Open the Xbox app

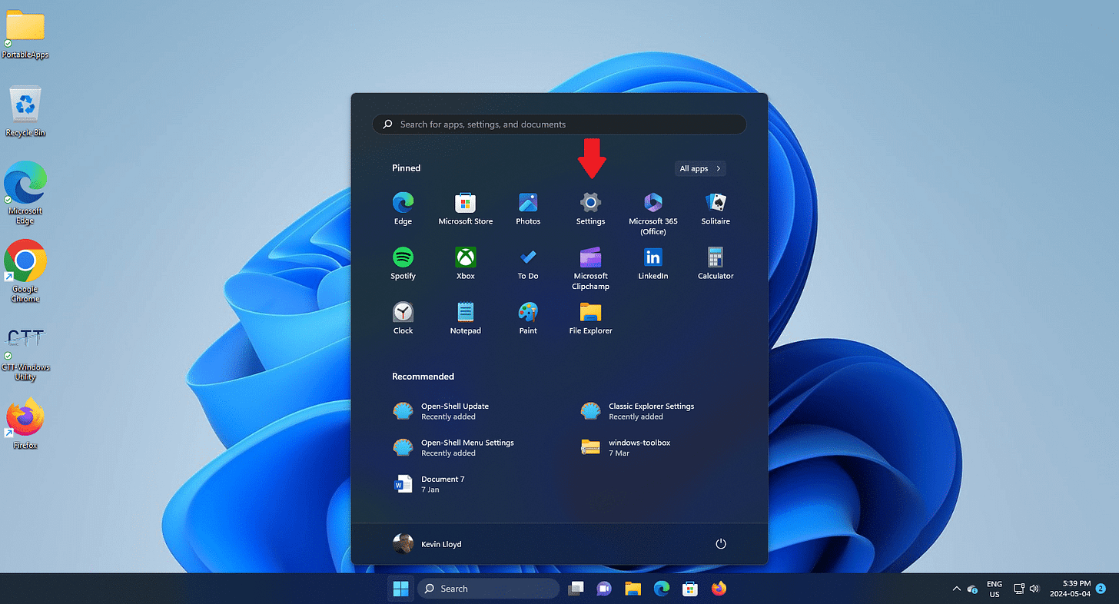(x=466, y=264)
